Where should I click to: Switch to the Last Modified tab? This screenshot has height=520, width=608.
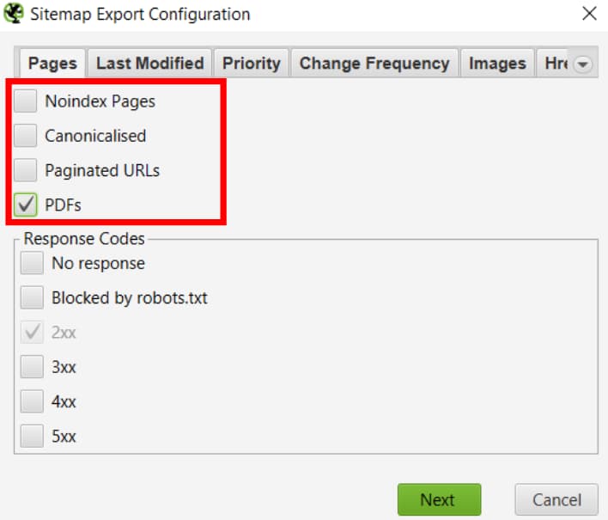click(150, 64)
